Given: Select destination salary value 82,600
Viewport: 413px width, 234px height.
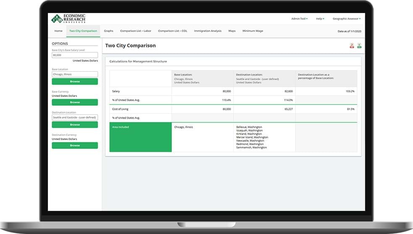Looking at the screenshot, I should 288,91.
